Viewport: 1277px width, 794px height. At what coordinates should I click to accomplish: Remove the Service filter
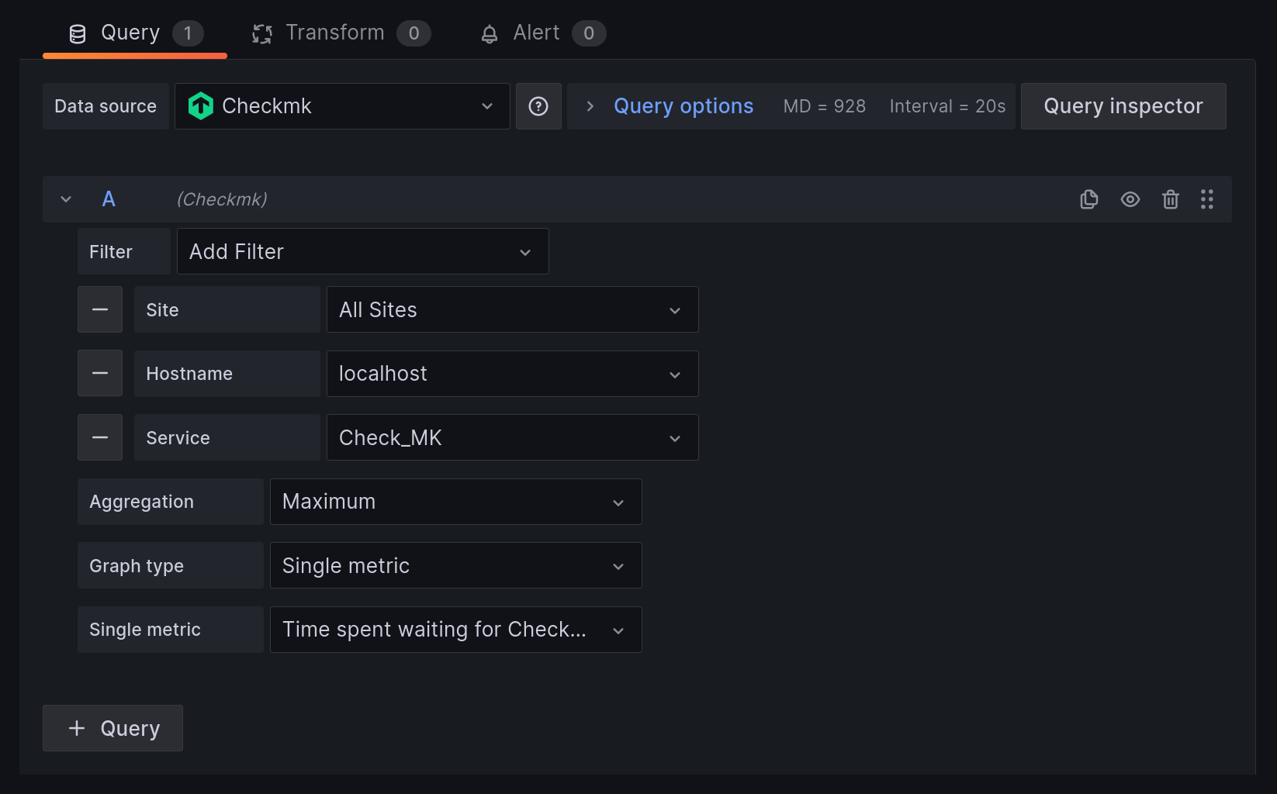point(100,437)
